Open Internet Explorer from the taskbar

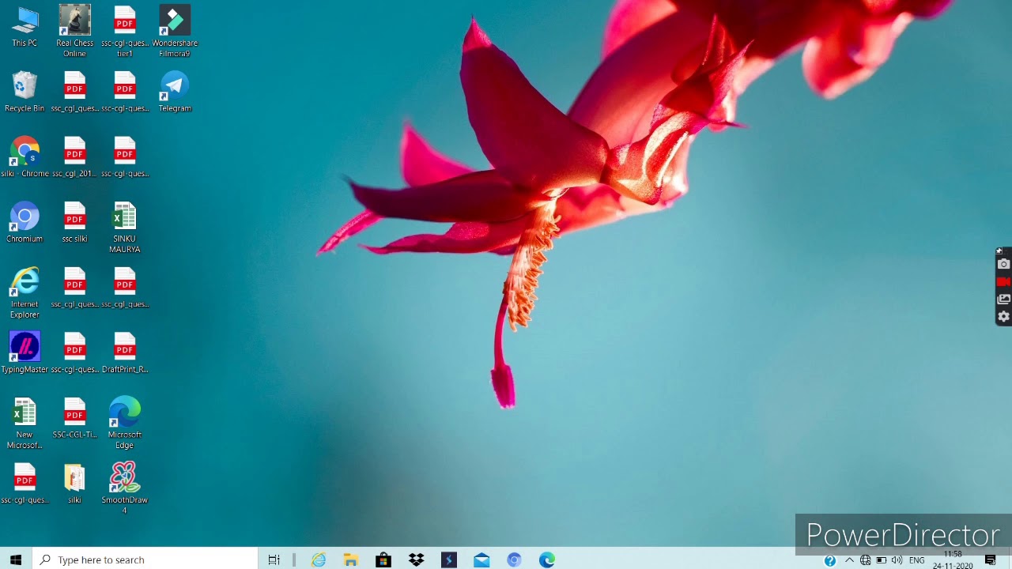[x=319, y=560]
